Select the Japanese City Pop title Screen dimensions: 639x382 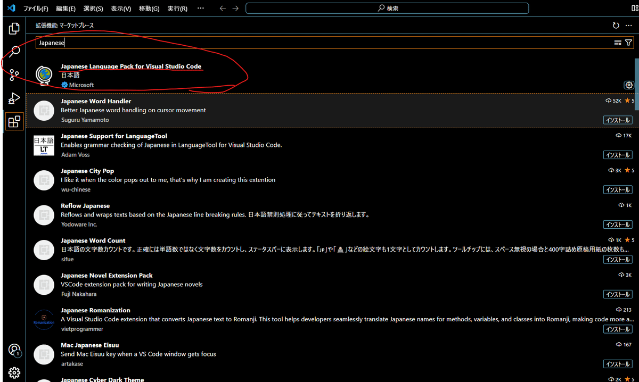pos(87,171)
